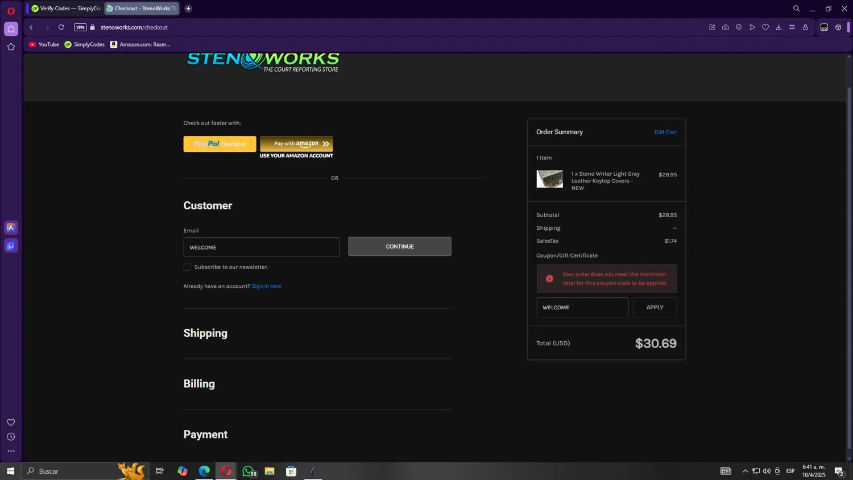
Task: Pay with PayPal Checkout button
Action: (220, 144)
